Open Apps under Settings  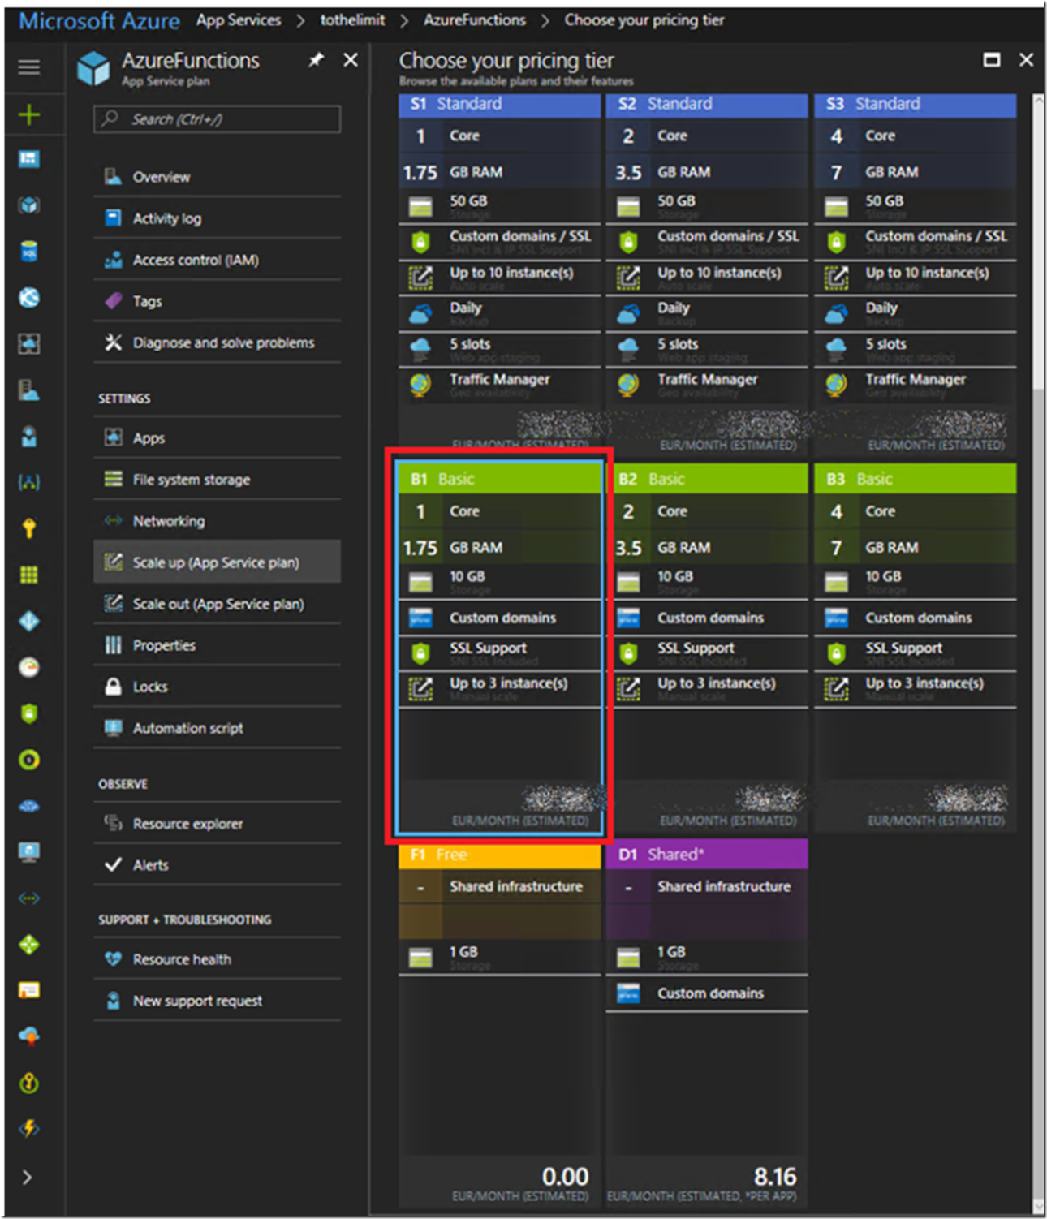[217, 438]
